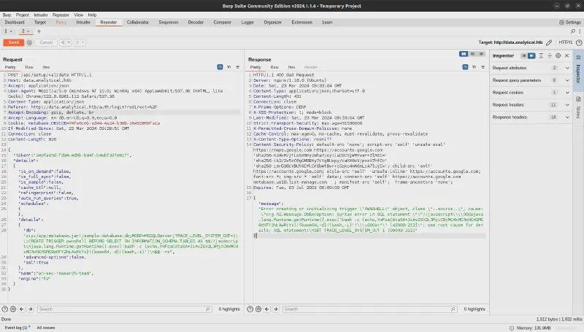Toggle side-by-side request/response layout
The height and width of the screenshot is (332, 584).
[x=463, y=55]
